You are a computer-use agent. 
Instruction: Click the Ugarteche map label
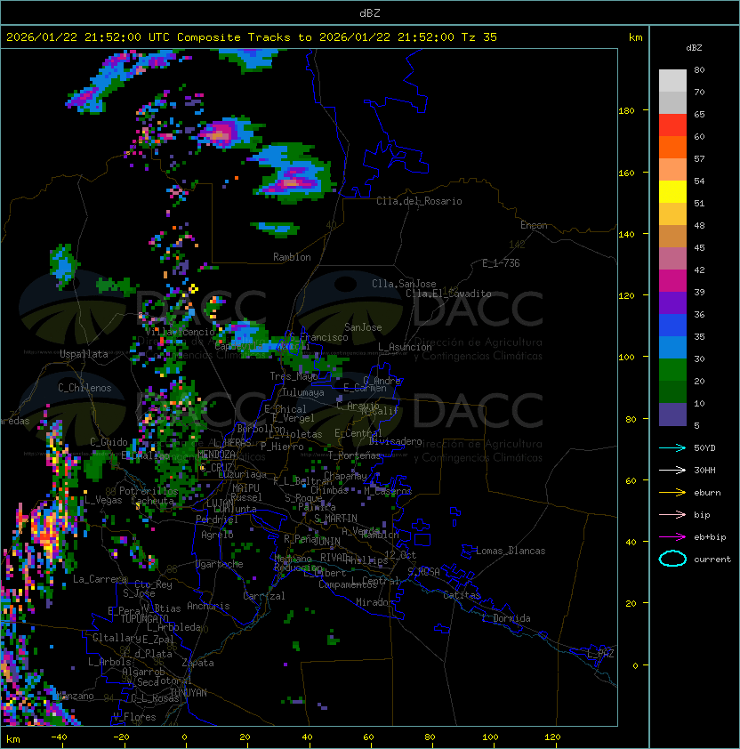coord(220,564)
